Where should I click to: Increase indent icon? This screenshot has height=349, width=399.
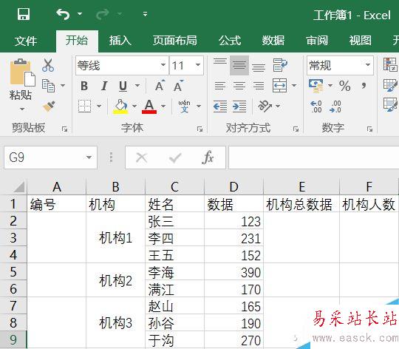(239, 106)
